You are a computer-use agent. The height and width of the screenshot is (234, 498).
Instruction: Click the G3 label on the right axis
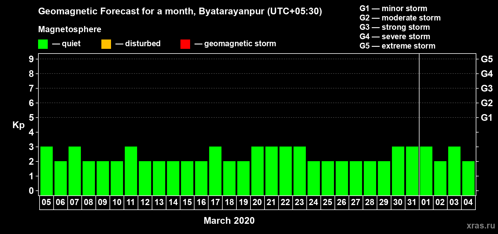pyautogui.click(x=487, y=89)
